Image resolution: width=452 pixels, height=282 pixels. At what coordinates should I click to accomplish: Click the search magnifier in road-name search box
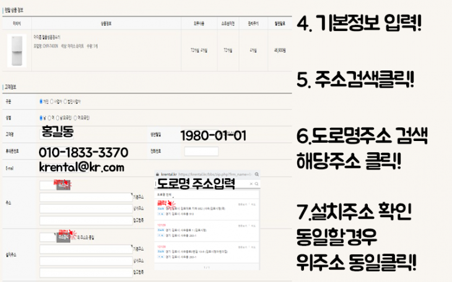pos(256,184)
